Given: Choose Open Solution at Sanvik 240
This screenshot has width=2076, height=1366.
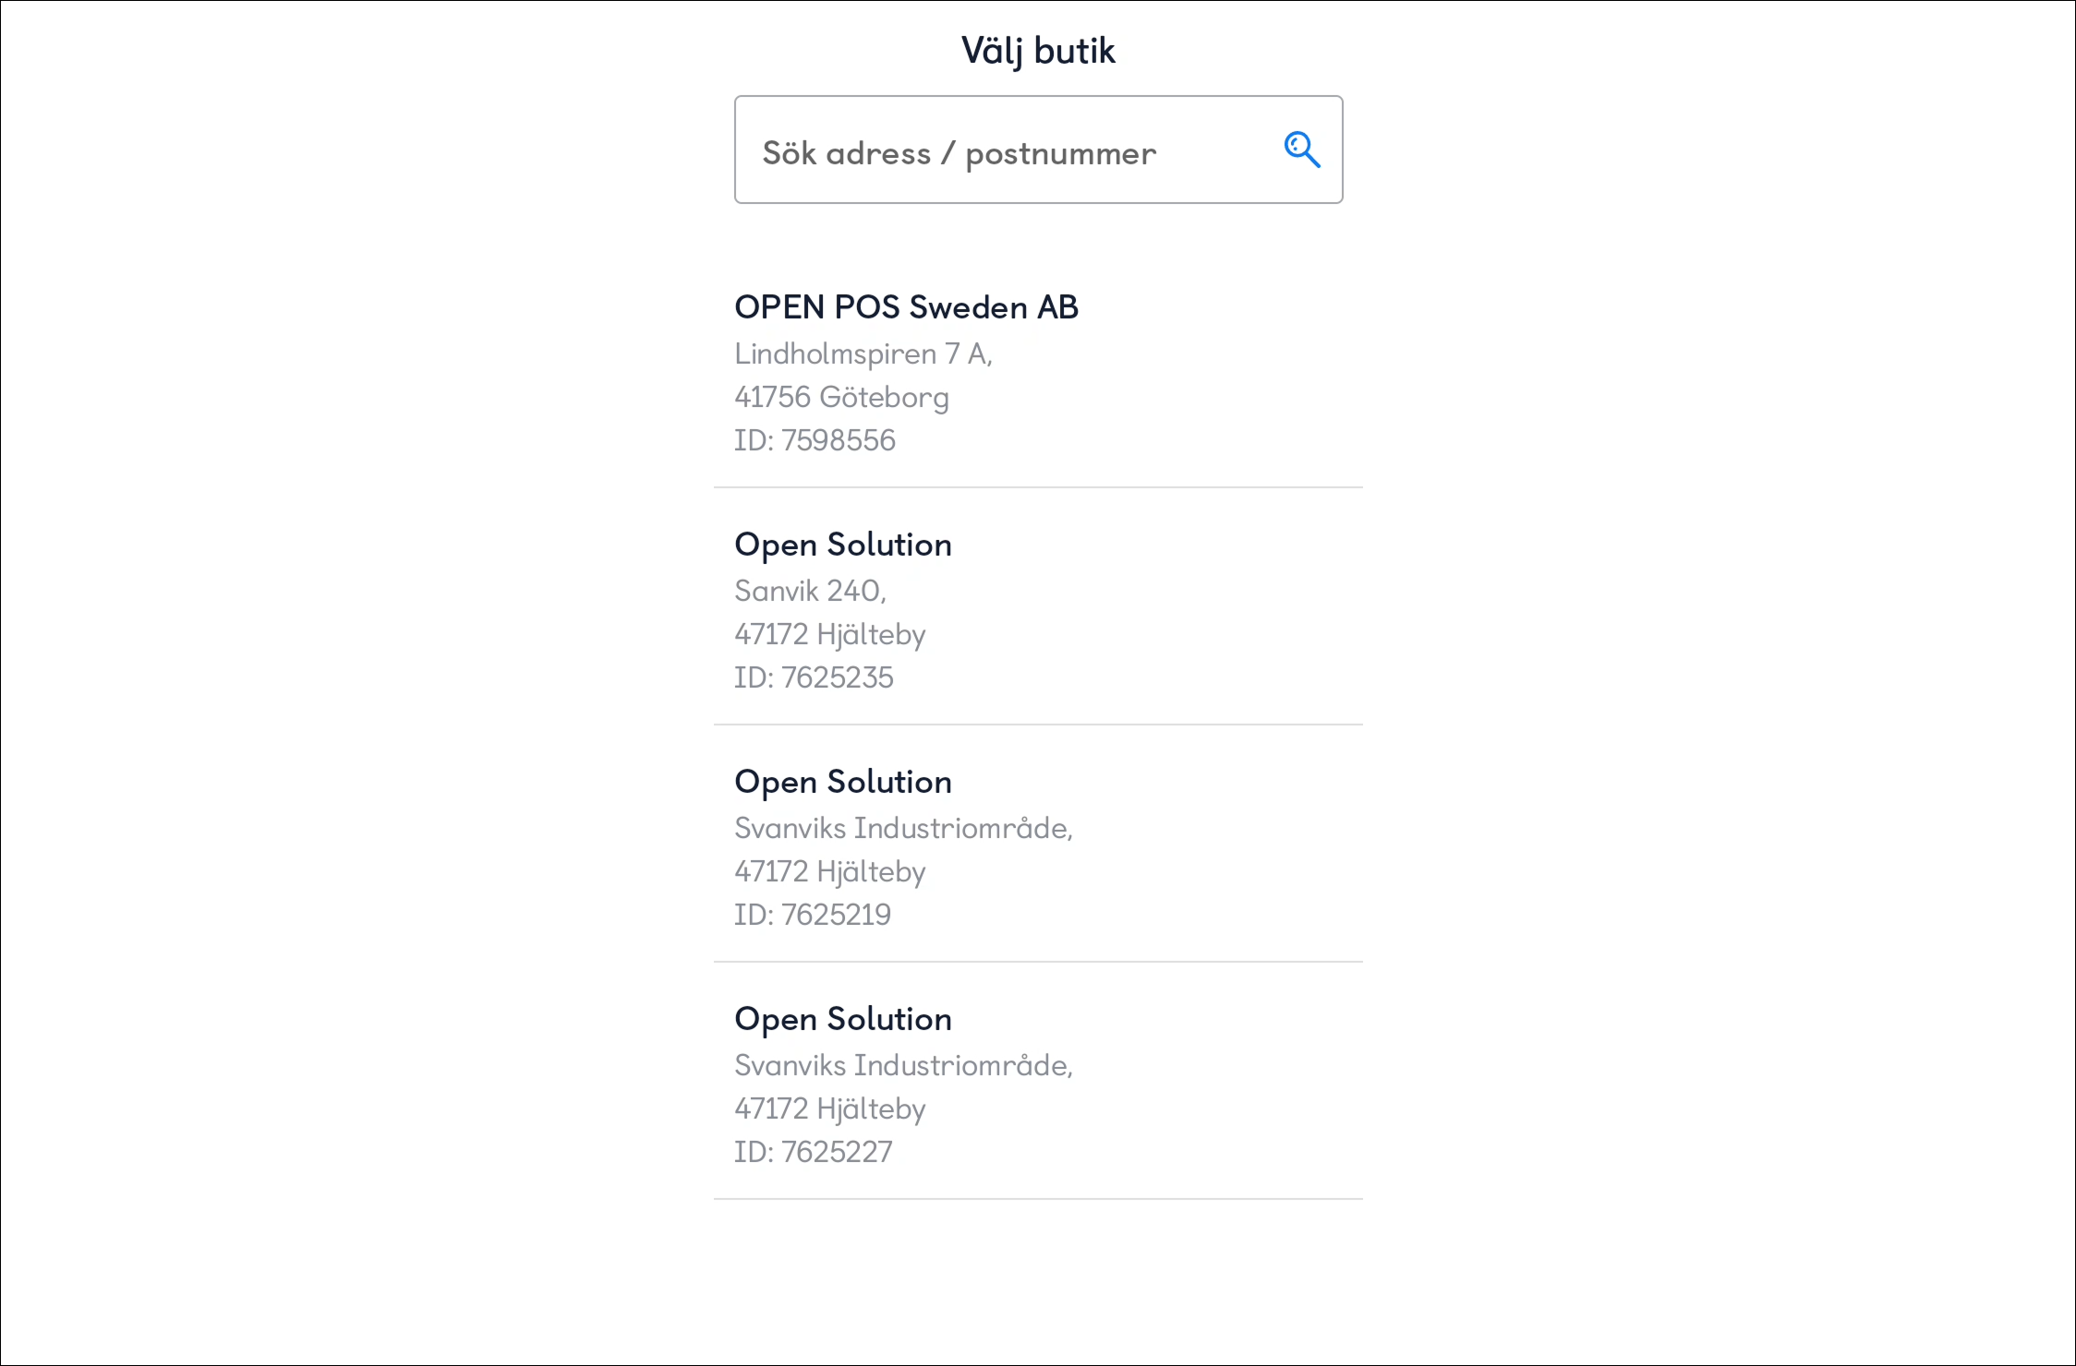Looking at the screenshot, I should point(1038,607).
